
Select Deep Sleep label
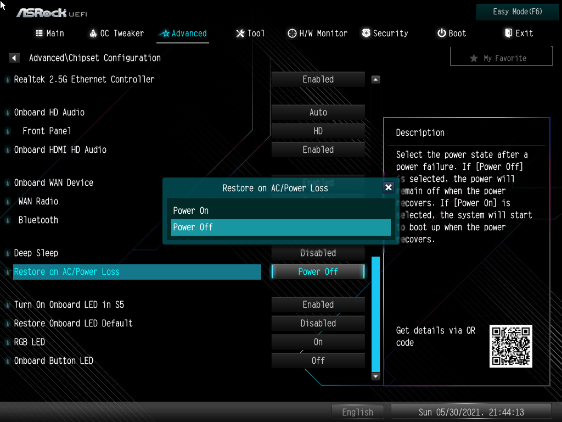click(x=36, y=253)
